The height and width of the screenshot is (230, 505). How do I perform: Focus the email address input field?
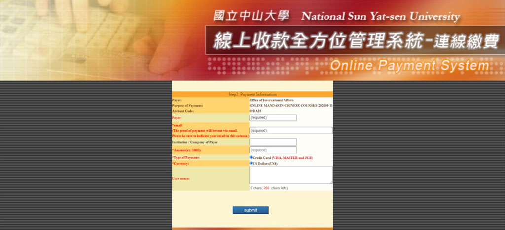(290, 131)
